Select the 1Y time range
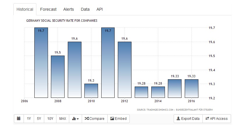 click(29, 119)
